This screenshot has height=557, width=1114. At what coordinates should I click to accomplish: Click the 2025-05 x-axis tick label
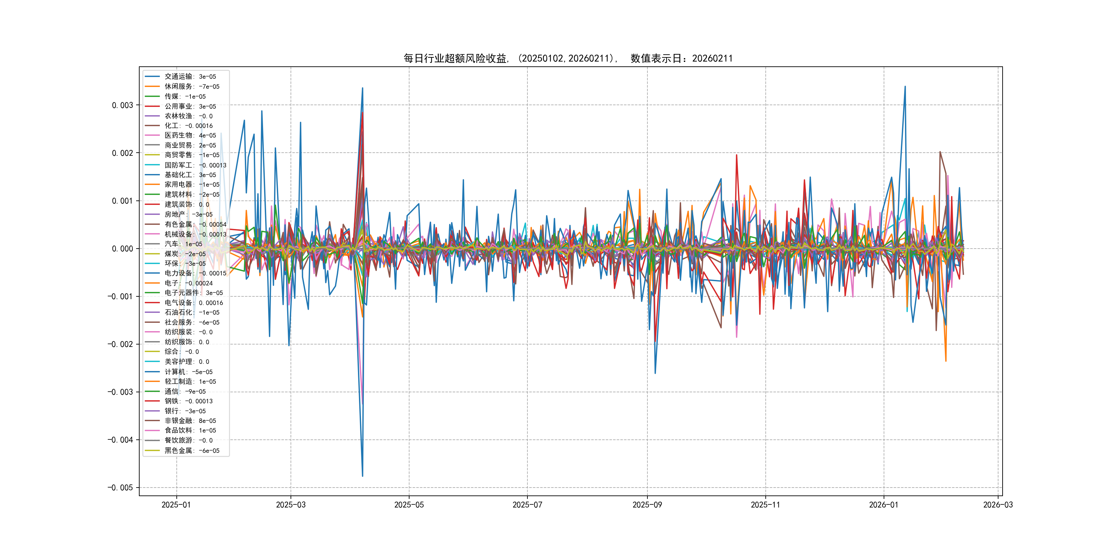[x=409, y=505]
